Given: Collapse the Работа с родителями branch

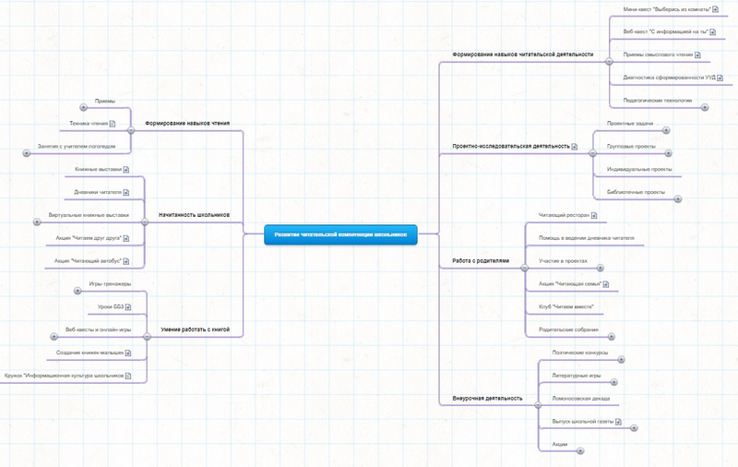Looking at the screenshot, I should point(525,268).
